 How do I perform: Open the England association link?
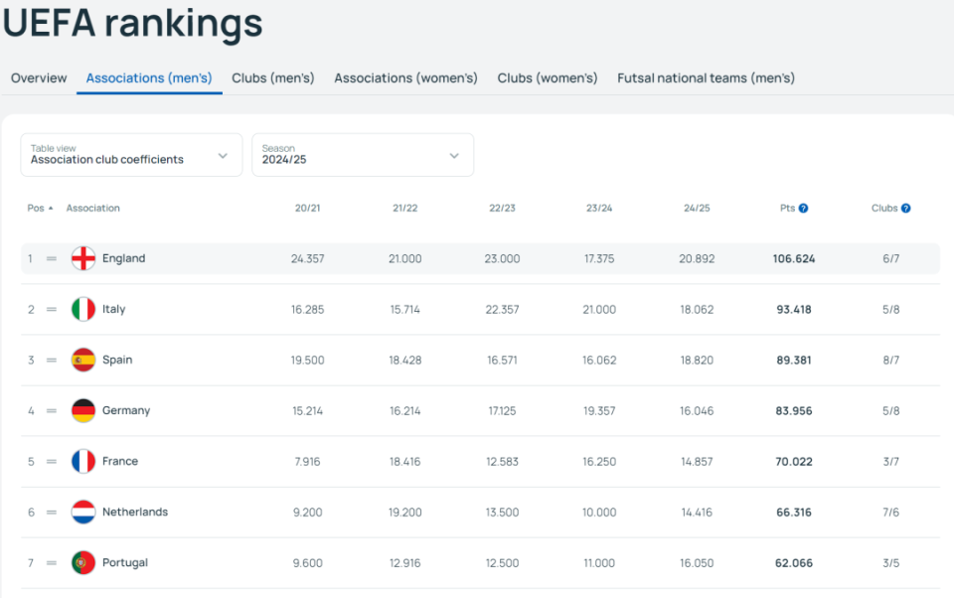click(x=123, y=258)
